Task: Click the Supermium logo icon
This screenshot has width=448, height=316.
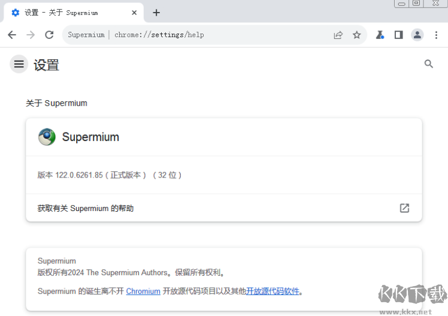Action: tap(47, 137)
